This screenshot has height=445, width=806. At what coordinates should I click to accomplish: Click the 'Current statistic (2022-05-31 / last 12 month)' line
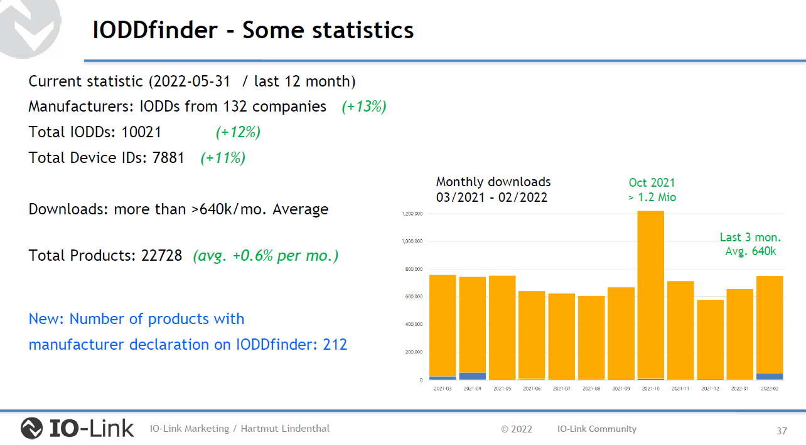[192, 81]
